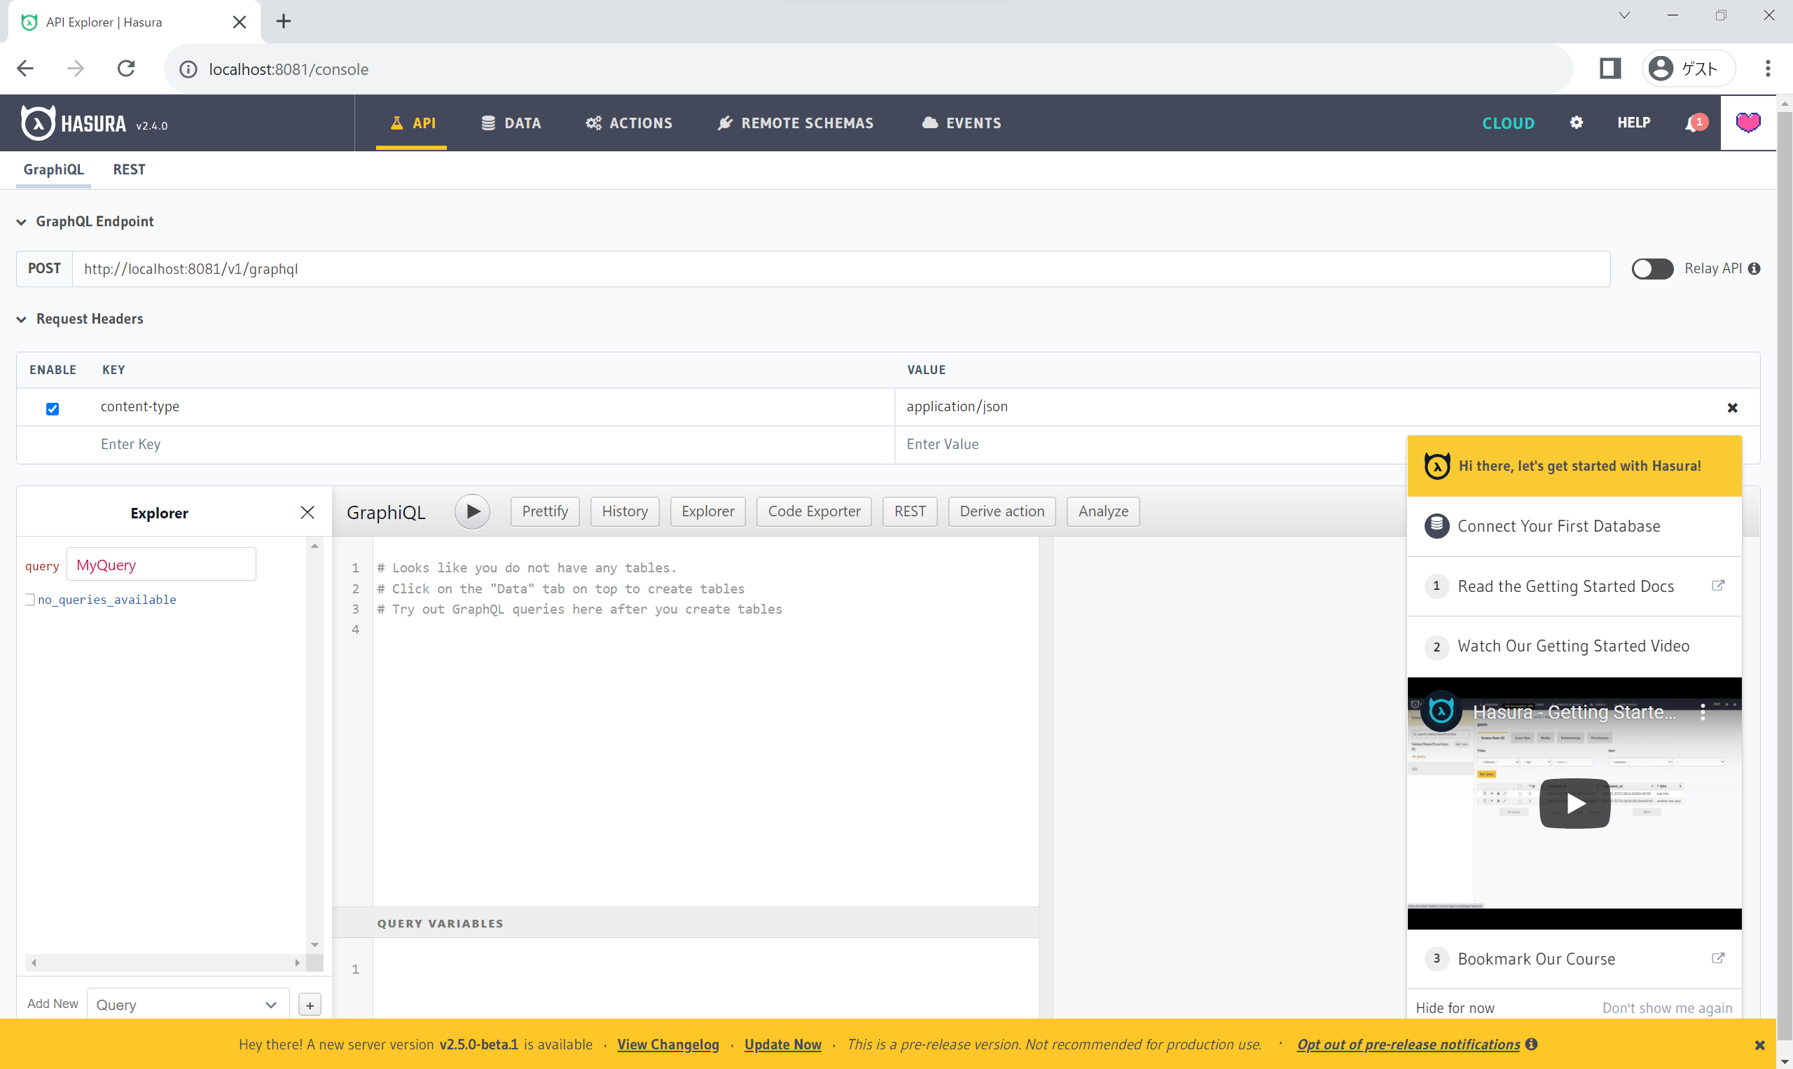Click Relay API info icon
Image resolution: width=1793 pixels, height=1069 pixels.
click(1754, 269)
